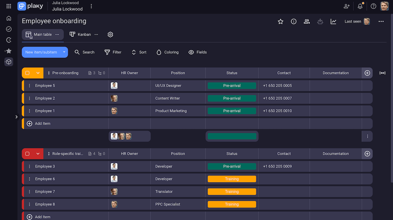393x220 pixels.
Task: Click the Home icon in the left sidebar
Action: [x=9, y=18]
